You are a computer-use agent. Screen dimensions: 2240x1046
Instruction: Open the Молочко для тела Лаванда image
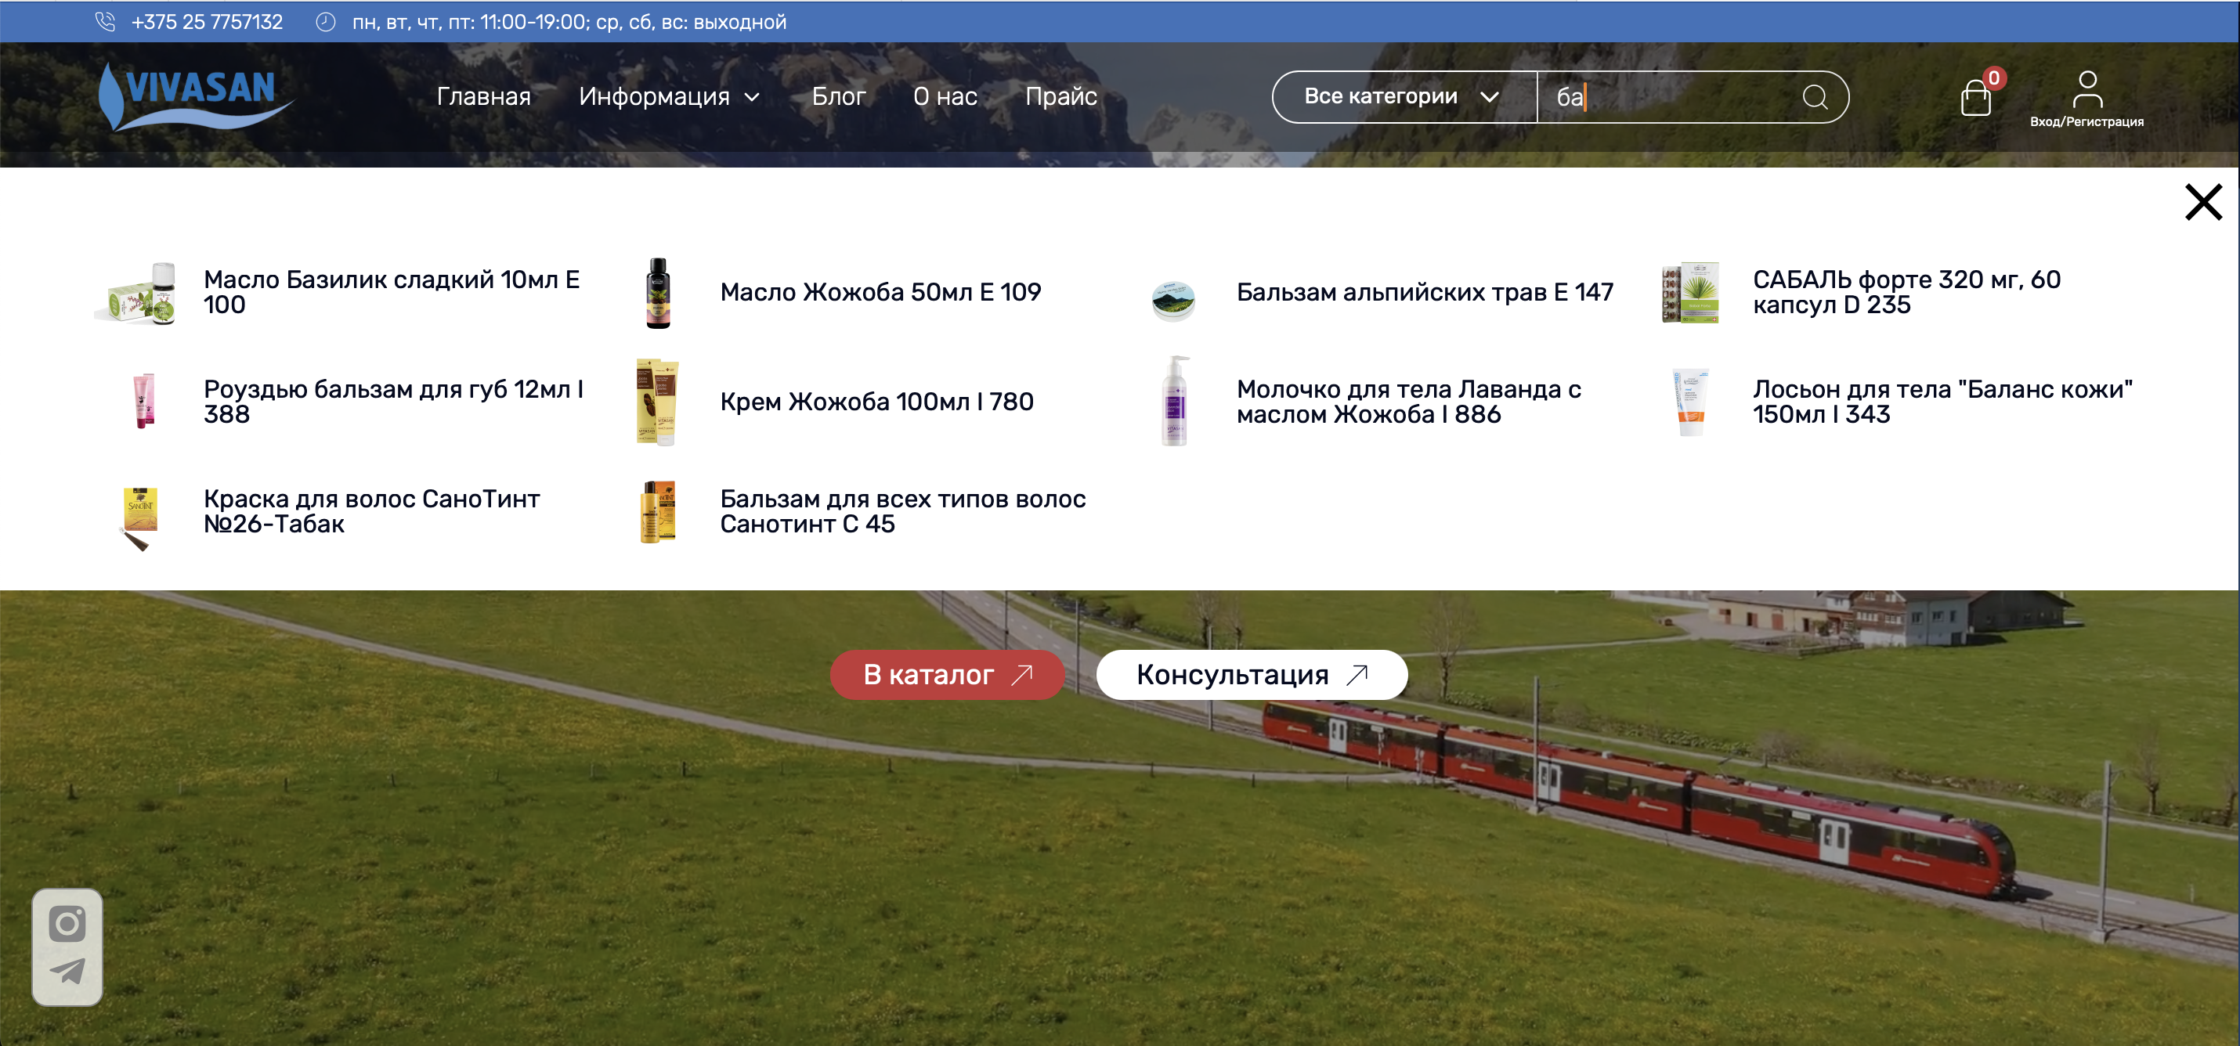coord(1175,401)
